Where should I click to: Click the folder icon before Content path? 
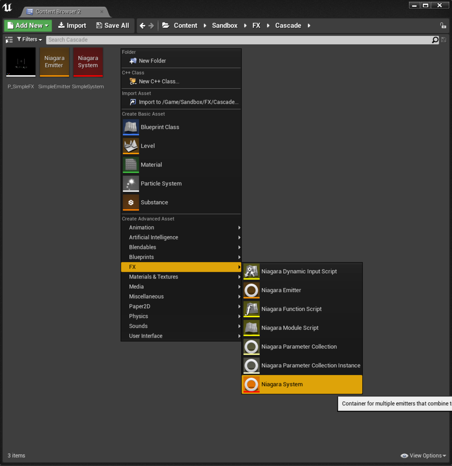[x=166, y=25]
